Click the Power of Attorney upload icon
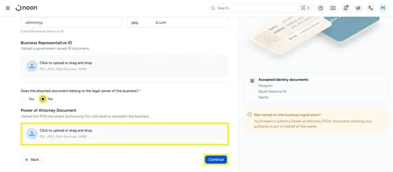 (x=32, y=134)
